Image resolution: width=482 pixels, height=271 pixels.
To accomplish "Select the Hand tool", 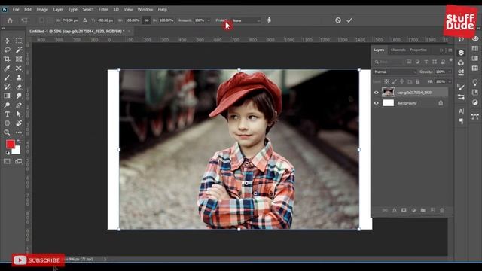I will [x=19, y=123].
